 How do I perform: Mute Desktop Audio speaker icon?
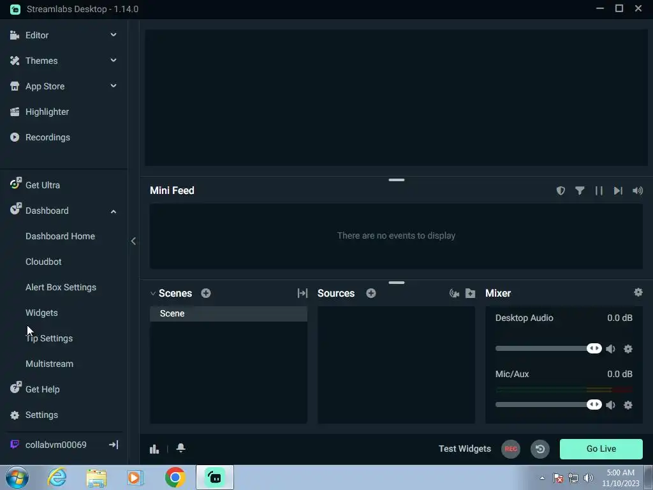[610, 349]
